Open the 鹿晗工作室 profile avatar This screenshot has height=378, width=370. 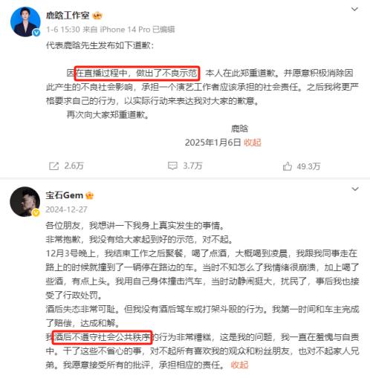[x=25, y=22]
